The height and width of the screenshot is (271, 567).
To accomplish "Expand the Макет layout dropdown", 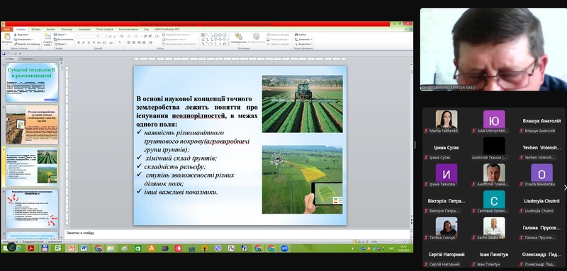I will click(x=60, y=35).
